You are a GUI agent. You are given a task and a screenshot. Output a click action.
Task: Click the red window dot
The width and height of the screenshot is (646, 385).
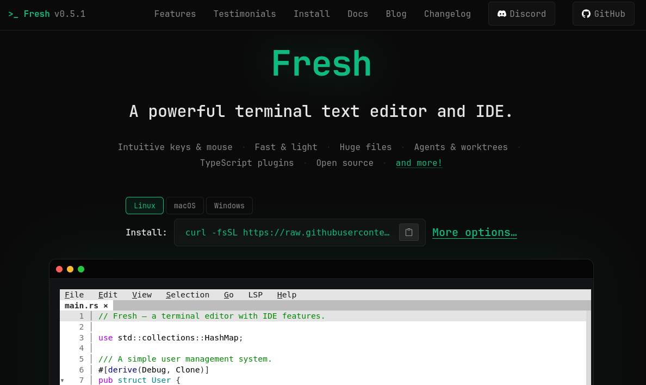pos(59,269)
